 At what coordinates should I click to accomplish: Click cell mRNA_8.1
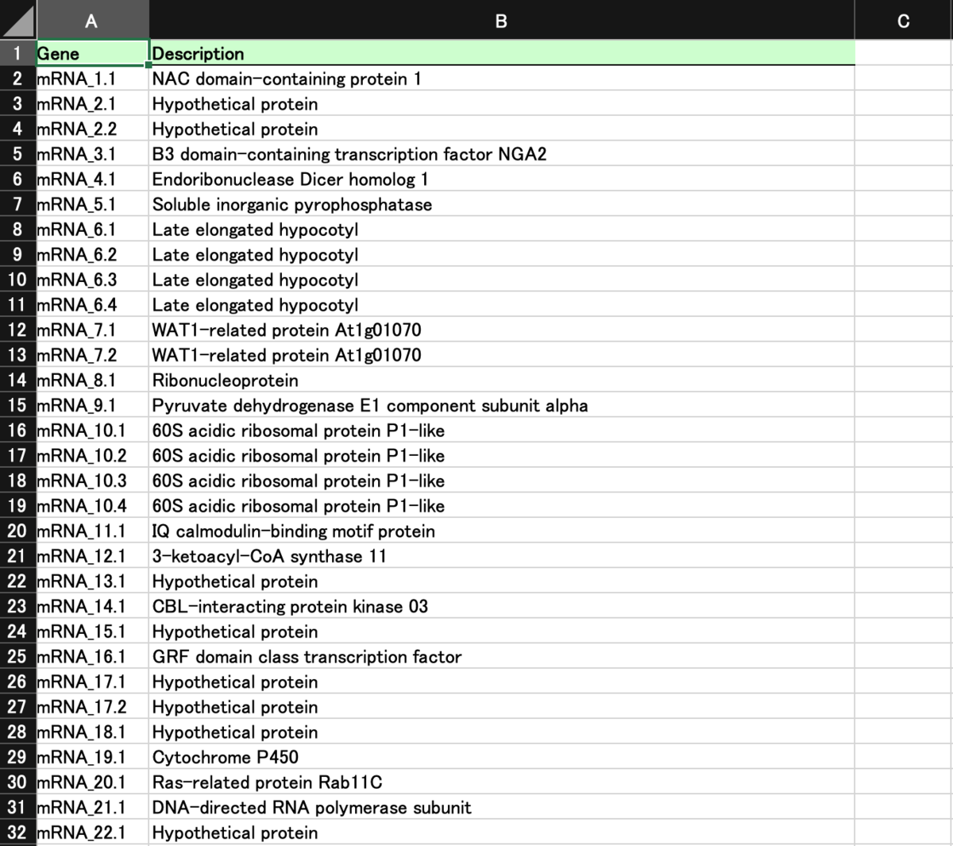point(92,381)
